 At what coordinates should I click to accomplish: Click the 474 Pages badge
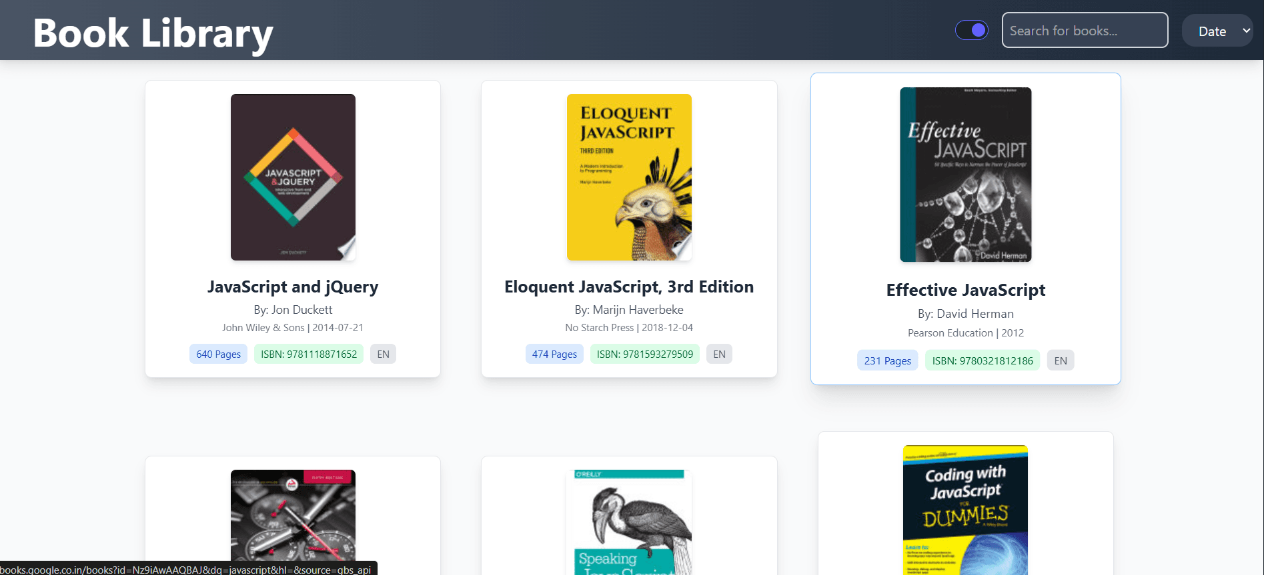tap(554, 354)
